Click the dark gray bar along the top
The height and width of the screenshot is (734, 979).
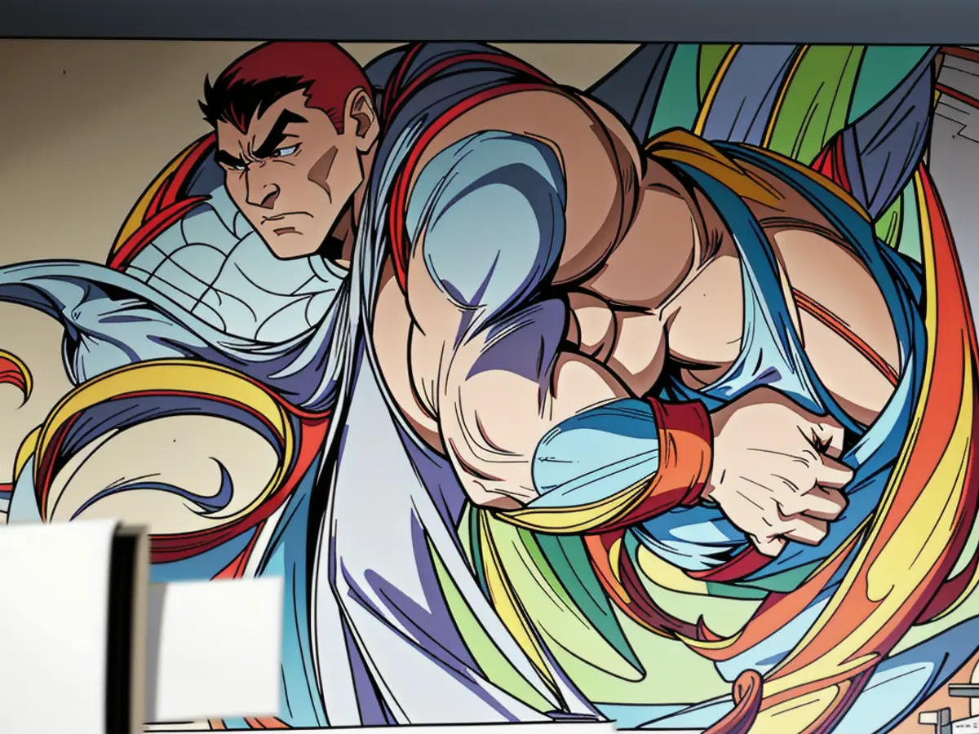coord(489,18)
